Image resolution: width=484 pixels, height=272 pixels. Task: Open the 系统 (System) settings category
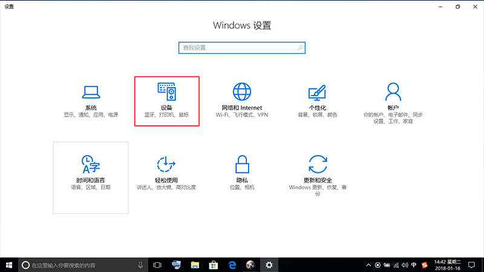[91, 102]
